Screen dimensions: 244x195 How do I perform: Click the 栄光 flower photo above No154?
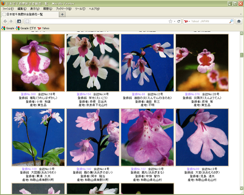[93, 63]
